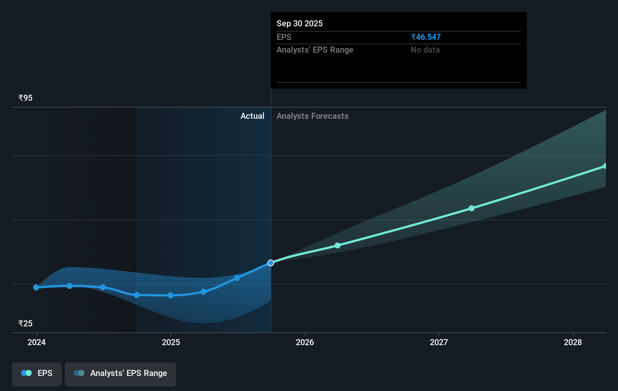
Task: Click the ₹25 y-axis label
Action: (x=26, y=323)
